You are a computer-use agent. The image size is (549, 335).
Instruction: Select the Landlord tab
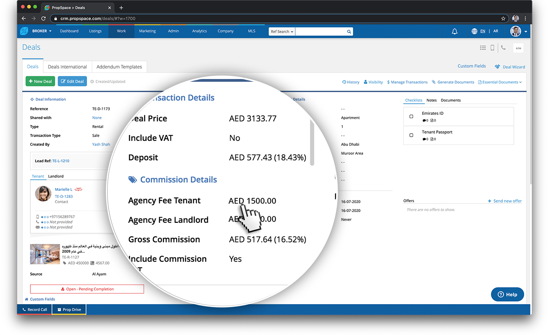(x=56, y=176)
